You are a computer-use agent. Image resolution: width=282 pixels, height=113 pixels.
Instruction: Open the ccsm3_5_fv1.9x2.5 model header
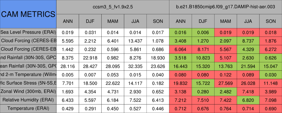(x=113, y=7)
